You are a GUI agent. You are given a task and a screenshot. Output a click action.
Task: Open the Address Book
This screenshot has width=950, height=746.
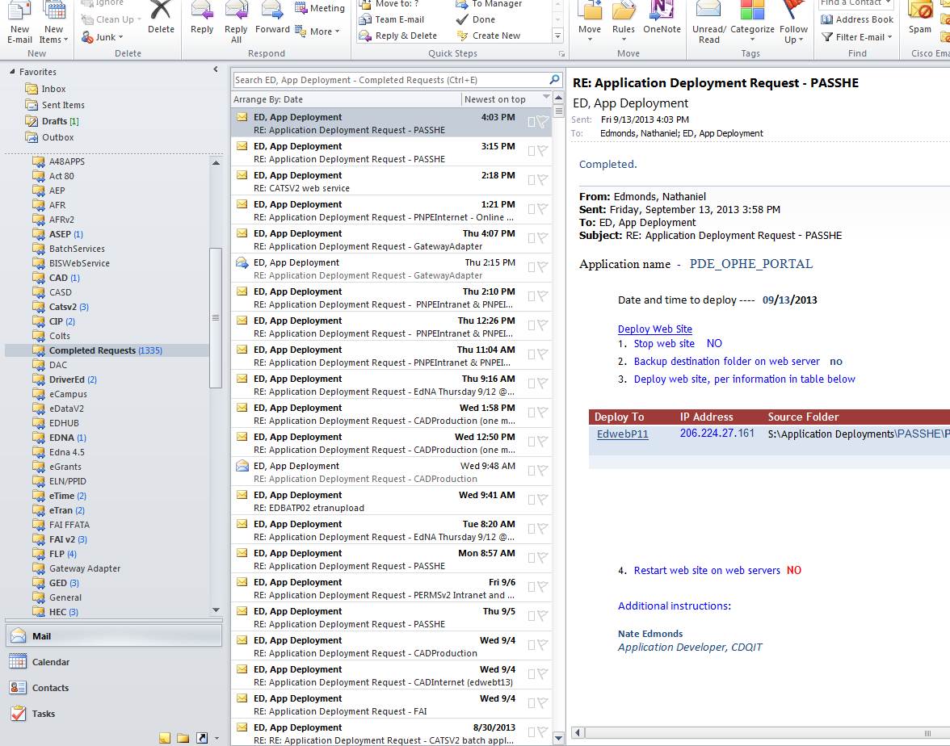click(857, 19)
